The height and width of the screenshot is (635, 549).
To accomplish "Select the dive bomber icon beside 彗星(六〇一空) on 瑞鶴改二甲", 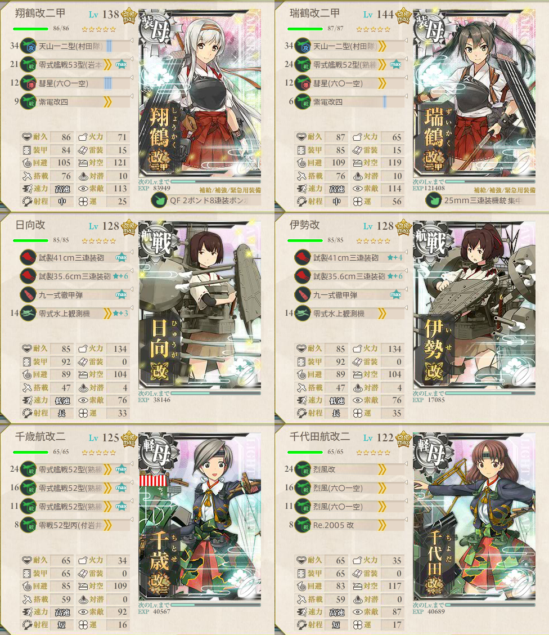I will coord(303,83).
